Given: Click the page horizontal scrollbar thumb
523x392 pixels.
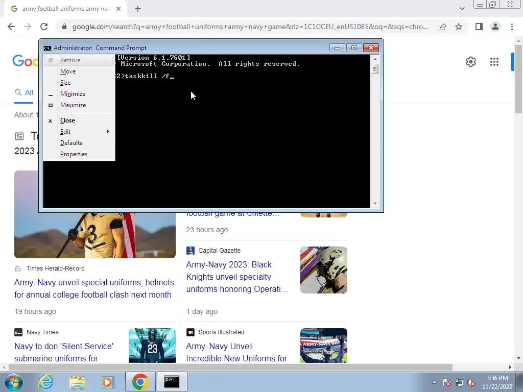Looking at the screenshot, I should tap(230, 367).
